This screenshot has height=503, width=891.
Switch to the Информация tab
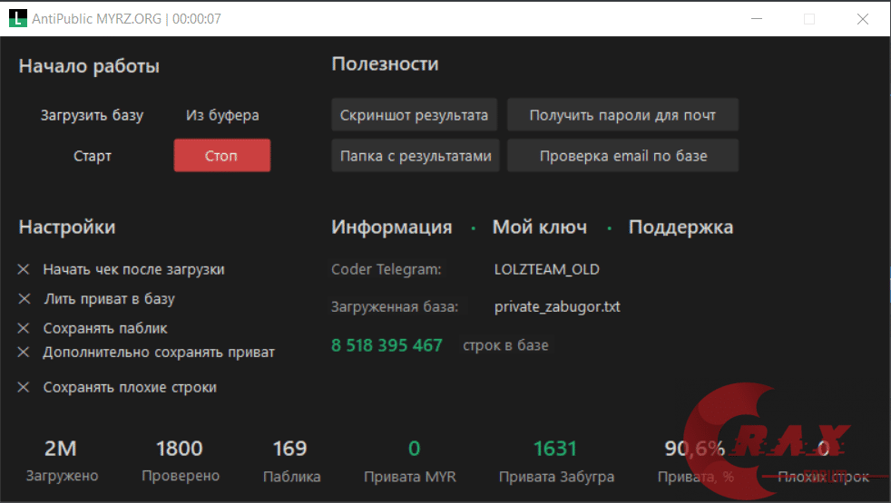coord(392,227)
